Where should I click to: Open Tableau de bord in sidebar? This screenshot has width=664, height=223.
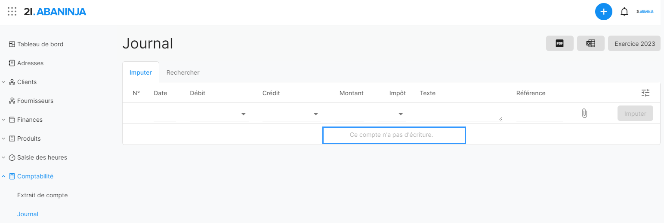click(x=40, y=44)
